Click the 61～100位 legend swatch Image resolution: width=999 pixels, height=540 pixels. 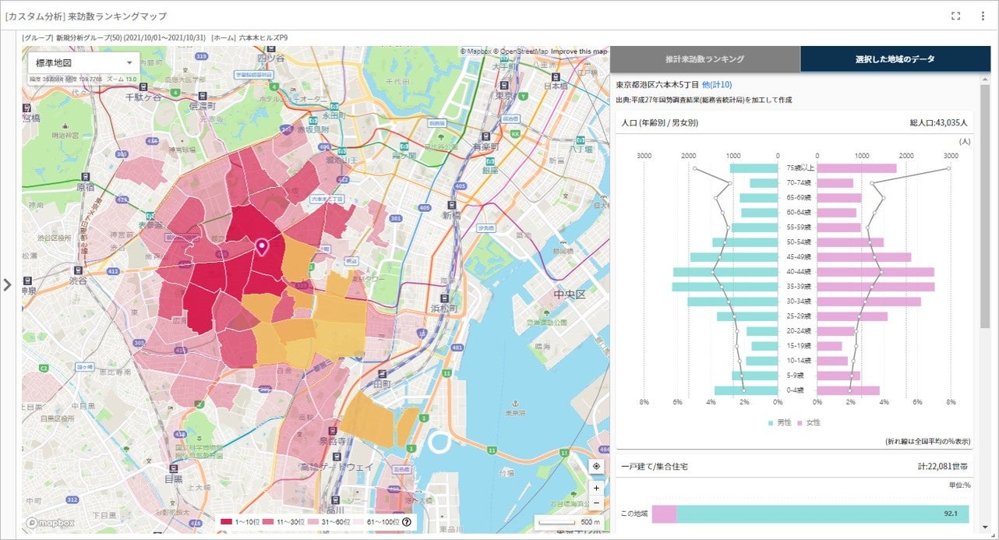(359, 521)
